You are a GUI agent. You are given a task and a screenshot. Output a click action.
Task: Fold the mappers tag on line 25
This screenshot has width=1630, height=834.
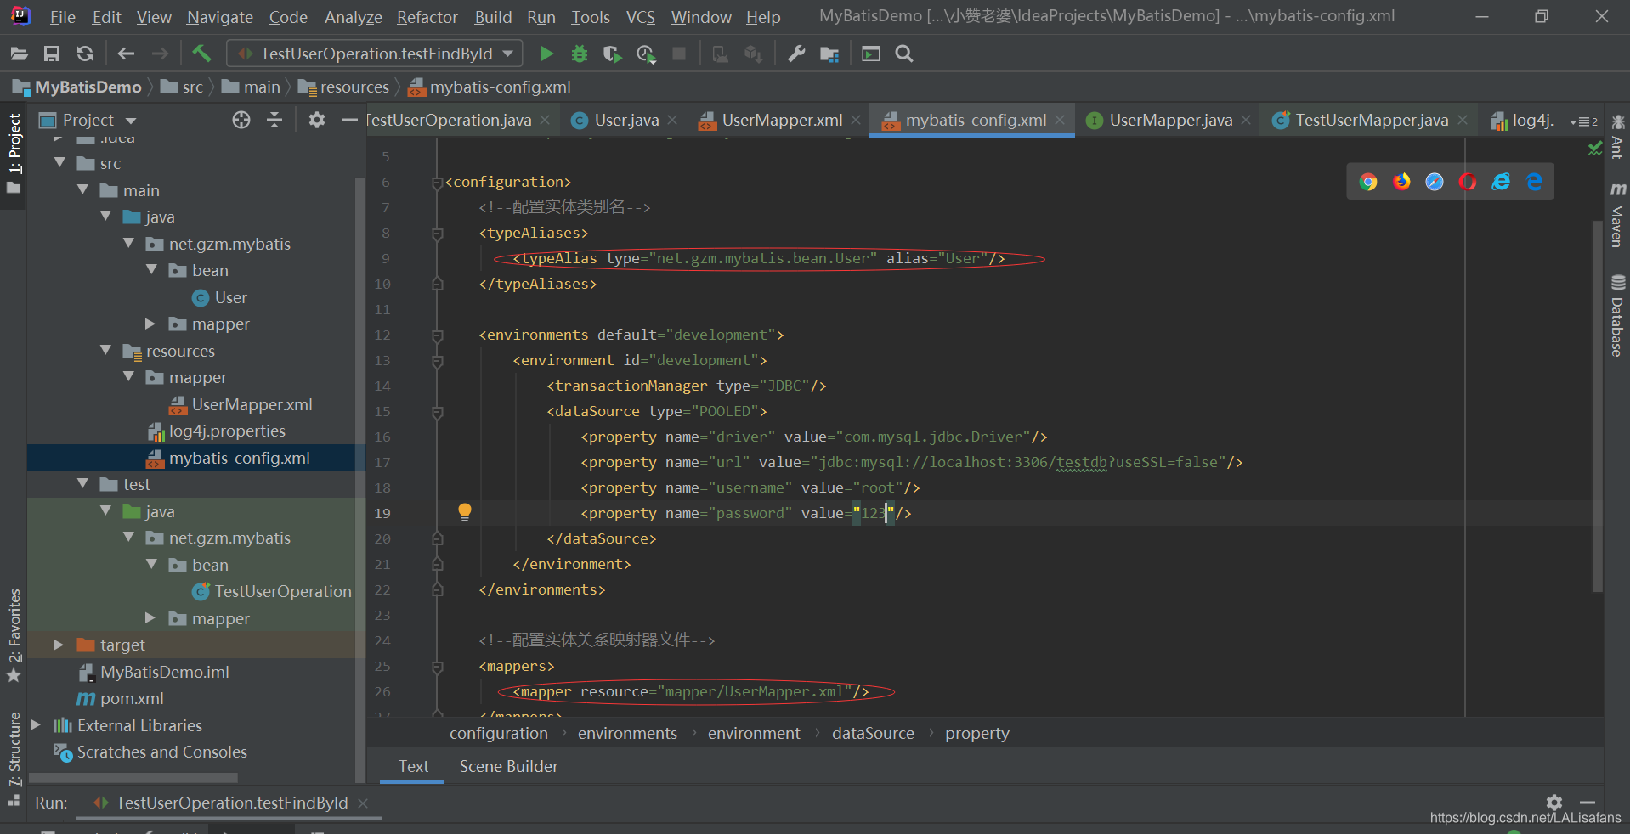tap(438, 667)
